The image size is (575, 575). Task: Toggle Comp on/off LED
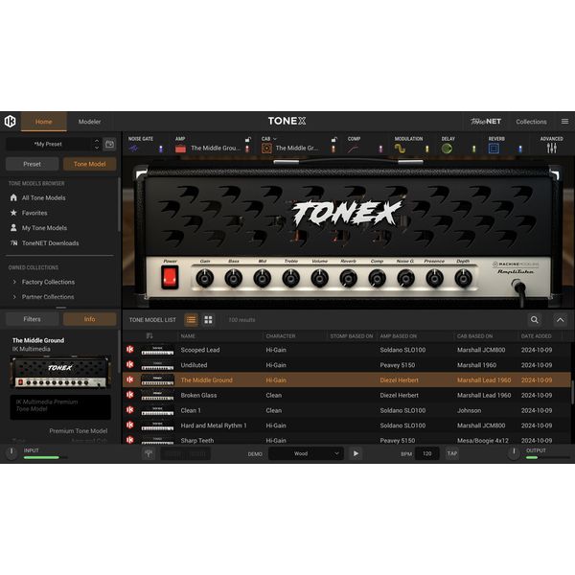(x=380, y=149)
